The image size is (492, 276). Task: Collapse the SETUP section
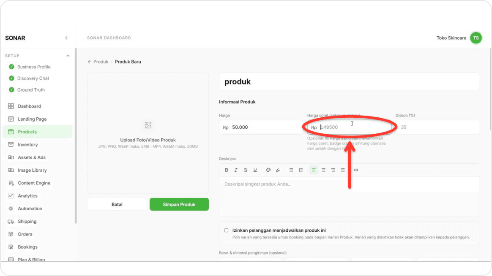pos(68,56)
